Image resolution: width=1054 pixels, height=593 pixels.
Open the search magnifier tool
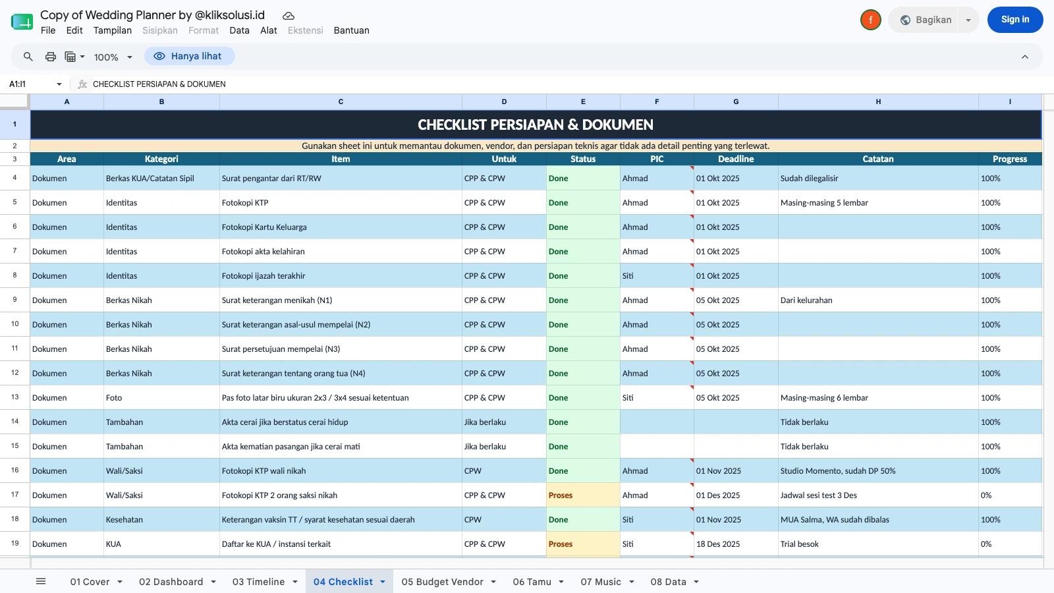tap(28, 57)
